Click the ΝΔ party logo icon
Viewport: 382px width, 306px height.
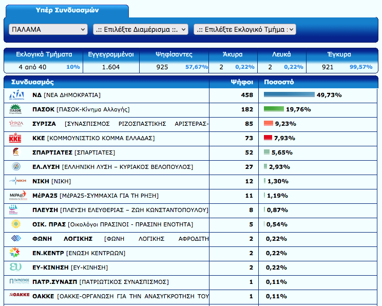click(x=17, y=95)
